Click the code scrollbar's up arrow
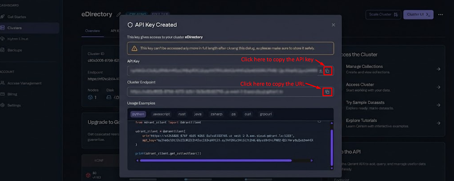 [332, 123]
